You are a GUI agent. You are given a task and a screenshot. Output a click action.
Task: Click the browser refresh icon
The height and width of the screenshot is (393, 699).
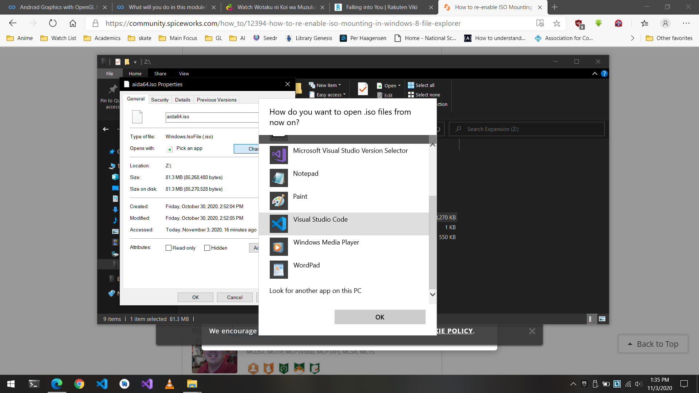(x=53, y=23)
